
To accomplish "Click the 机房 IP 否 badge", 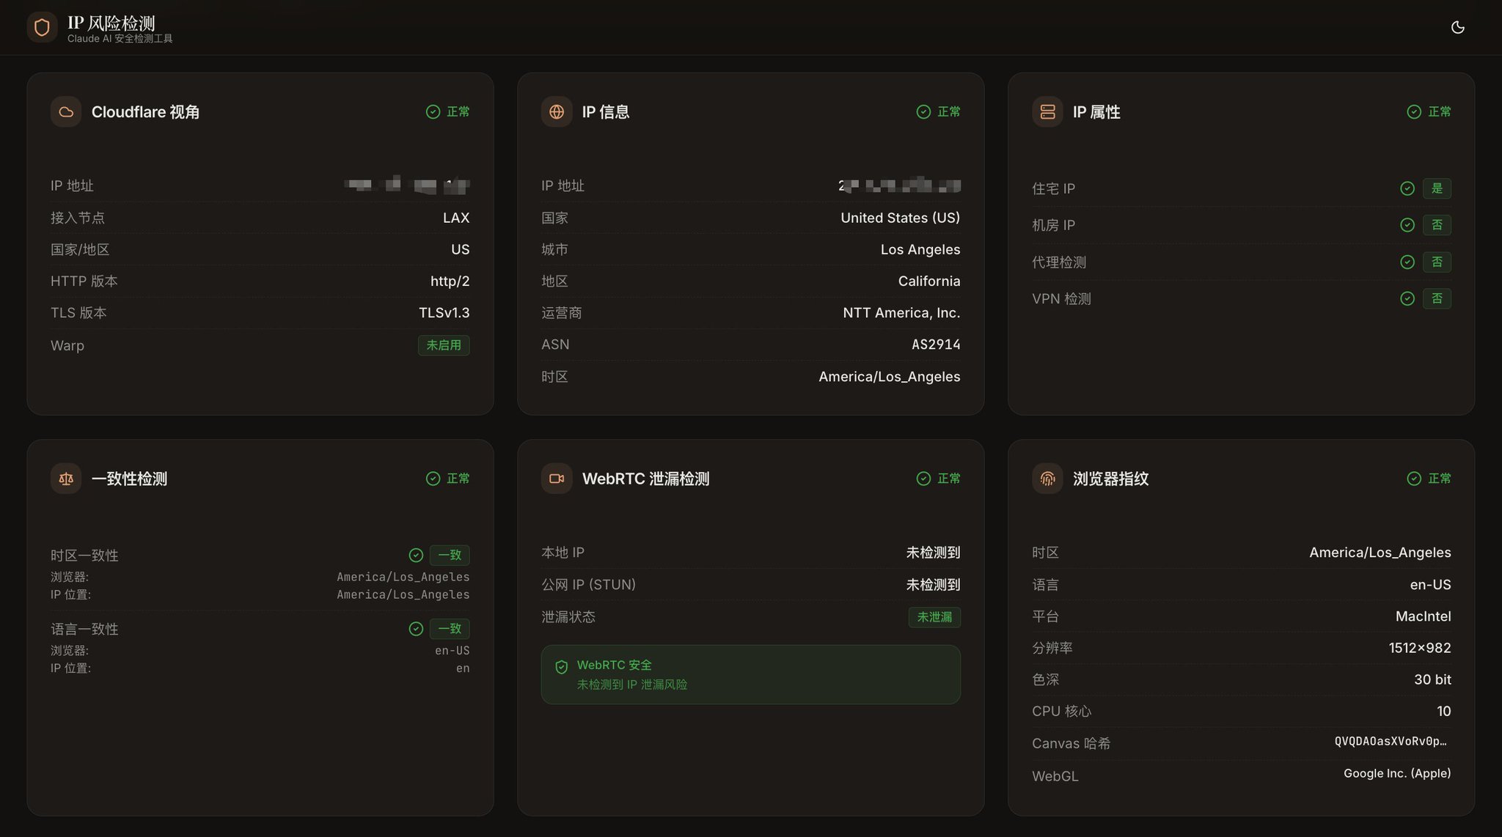I will [x=1437, y=225].
